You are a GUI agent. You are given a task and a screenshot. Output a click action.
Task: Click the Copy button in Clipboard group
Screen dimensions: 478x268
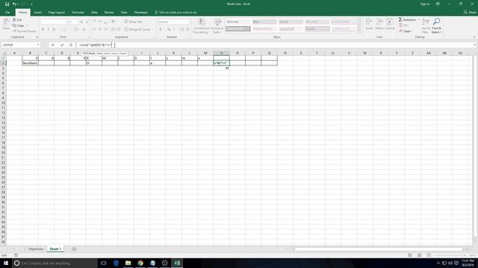coord(18,25)
